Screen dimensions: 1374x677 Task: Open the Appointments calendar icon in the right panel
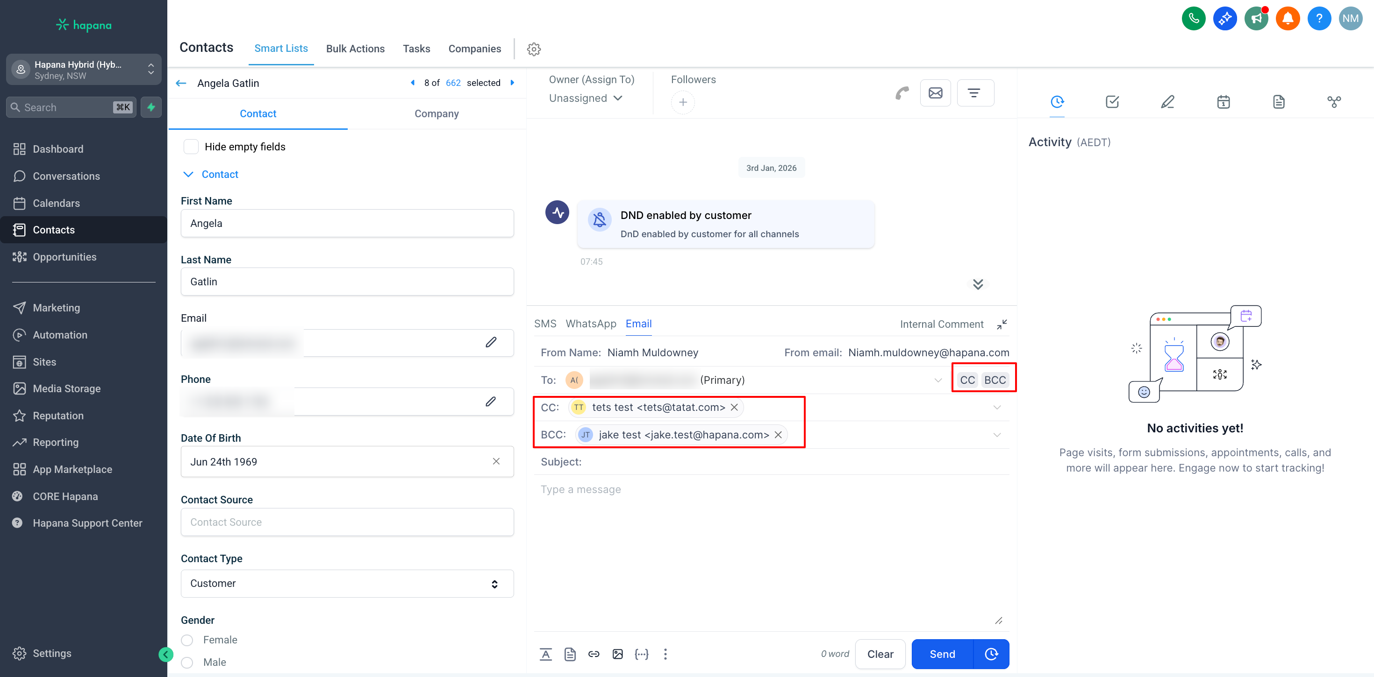[1223, 101]
